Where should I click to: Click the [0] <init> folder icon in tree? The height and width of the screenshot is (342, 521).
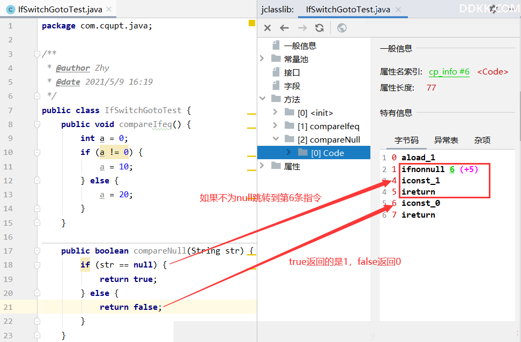(289, 112)
